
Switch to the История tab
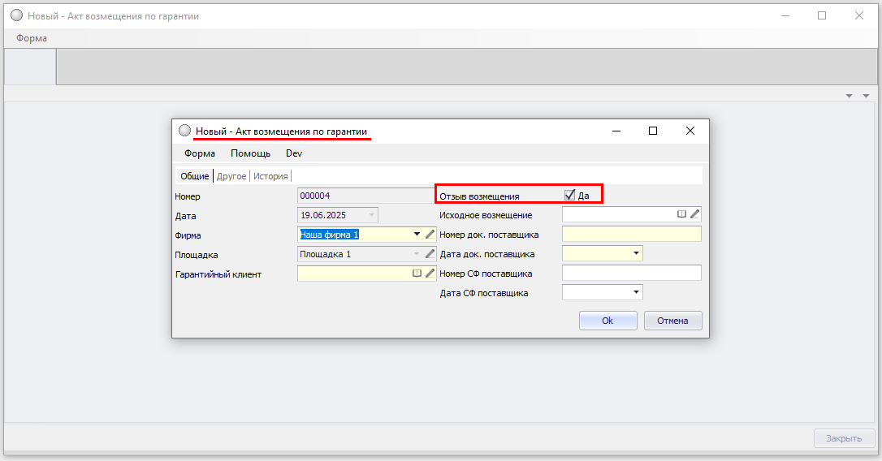click(270, 176)
